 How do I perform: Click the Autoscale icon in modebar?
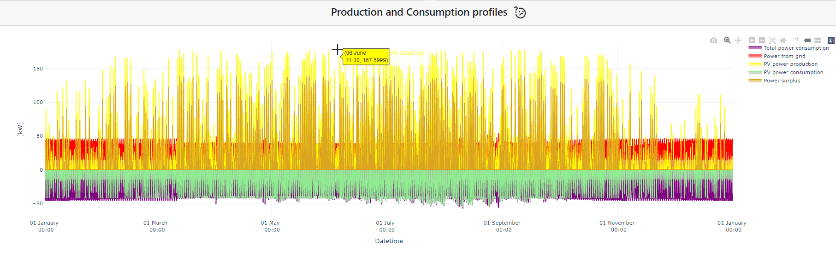772,41
